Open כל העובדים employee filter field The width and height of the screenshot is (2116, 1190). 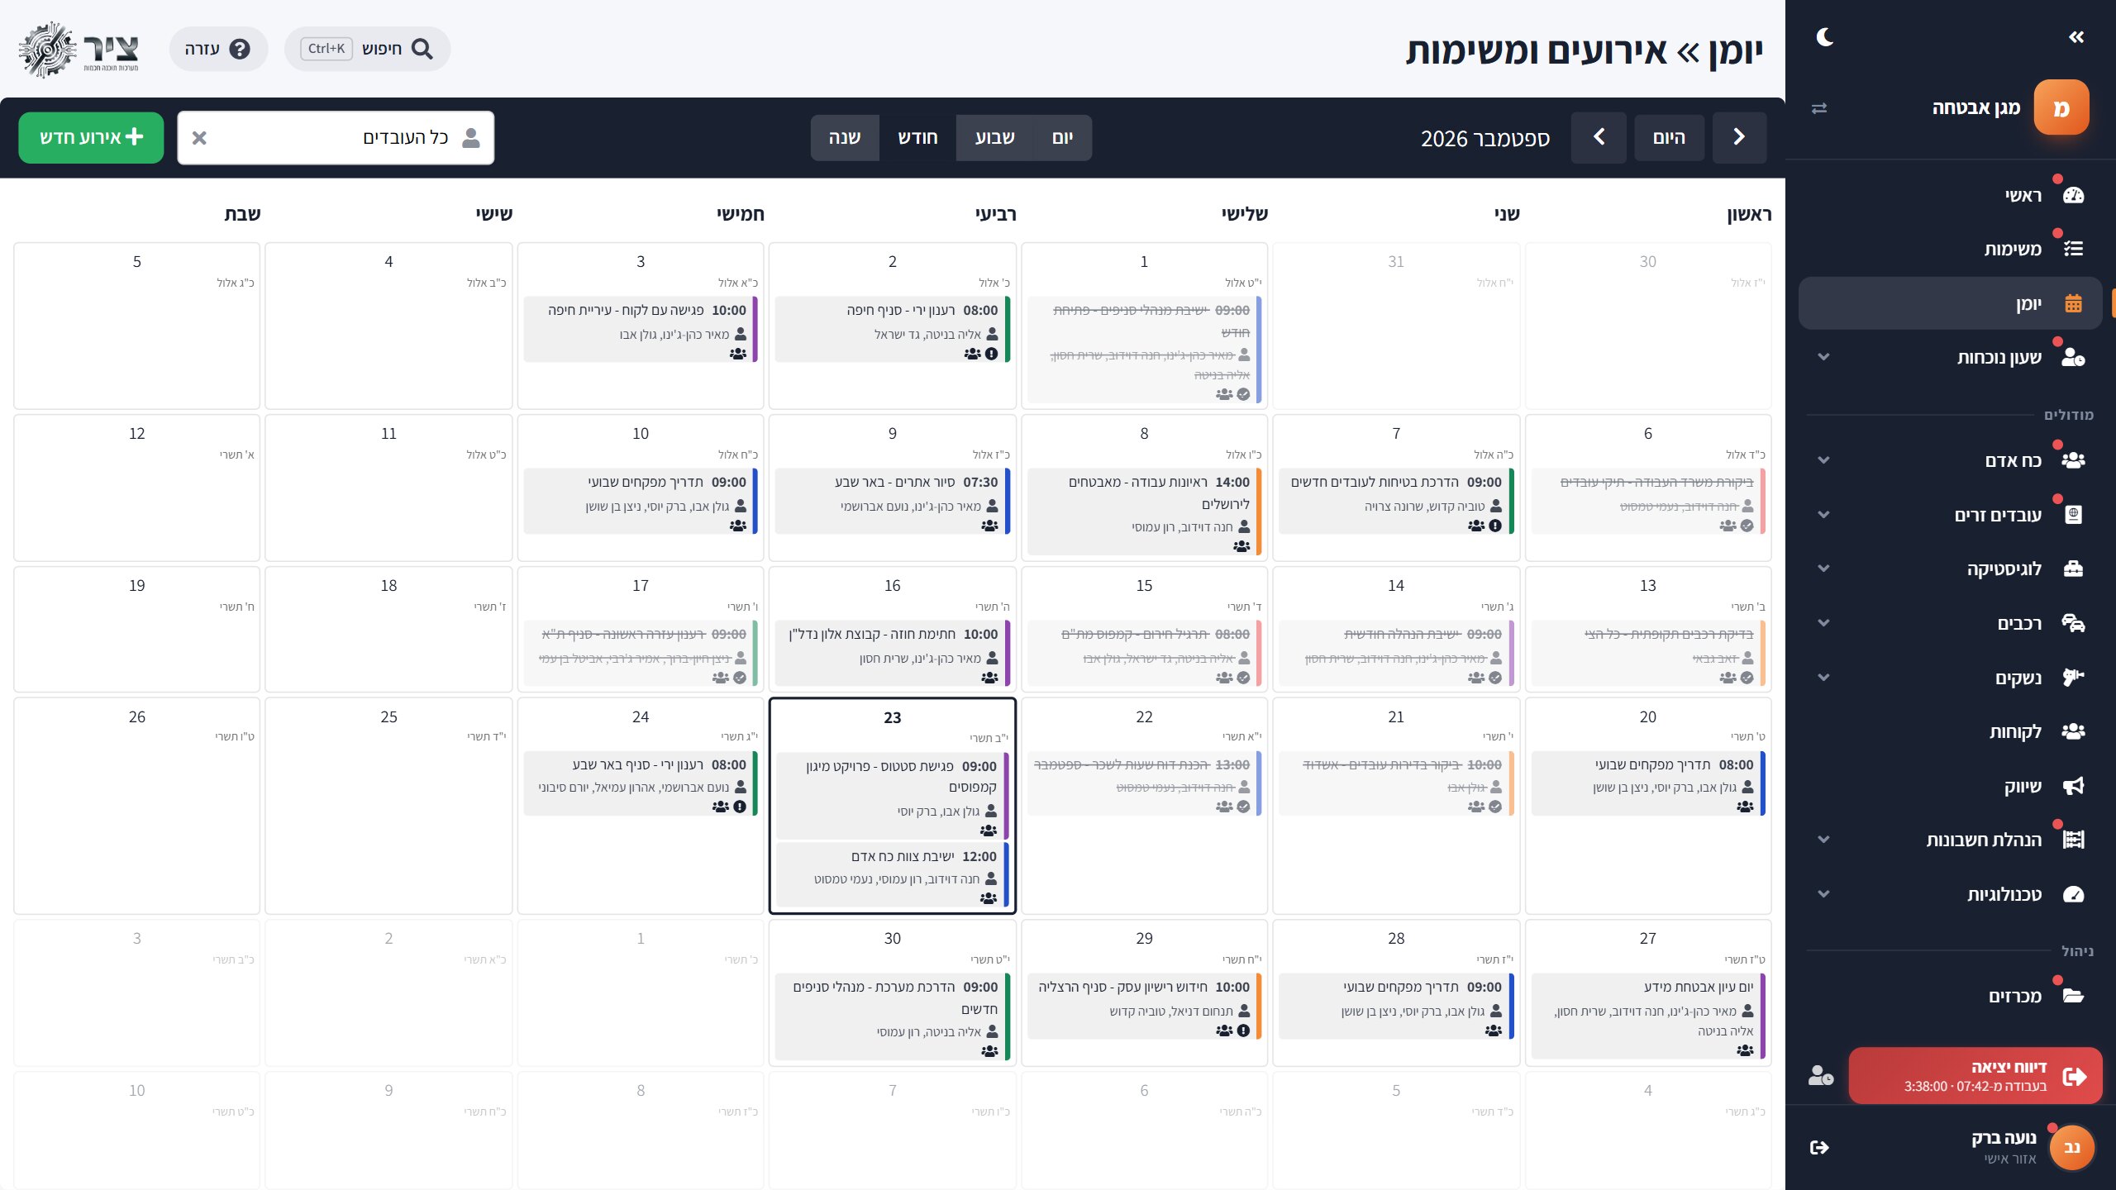point(336,137)
